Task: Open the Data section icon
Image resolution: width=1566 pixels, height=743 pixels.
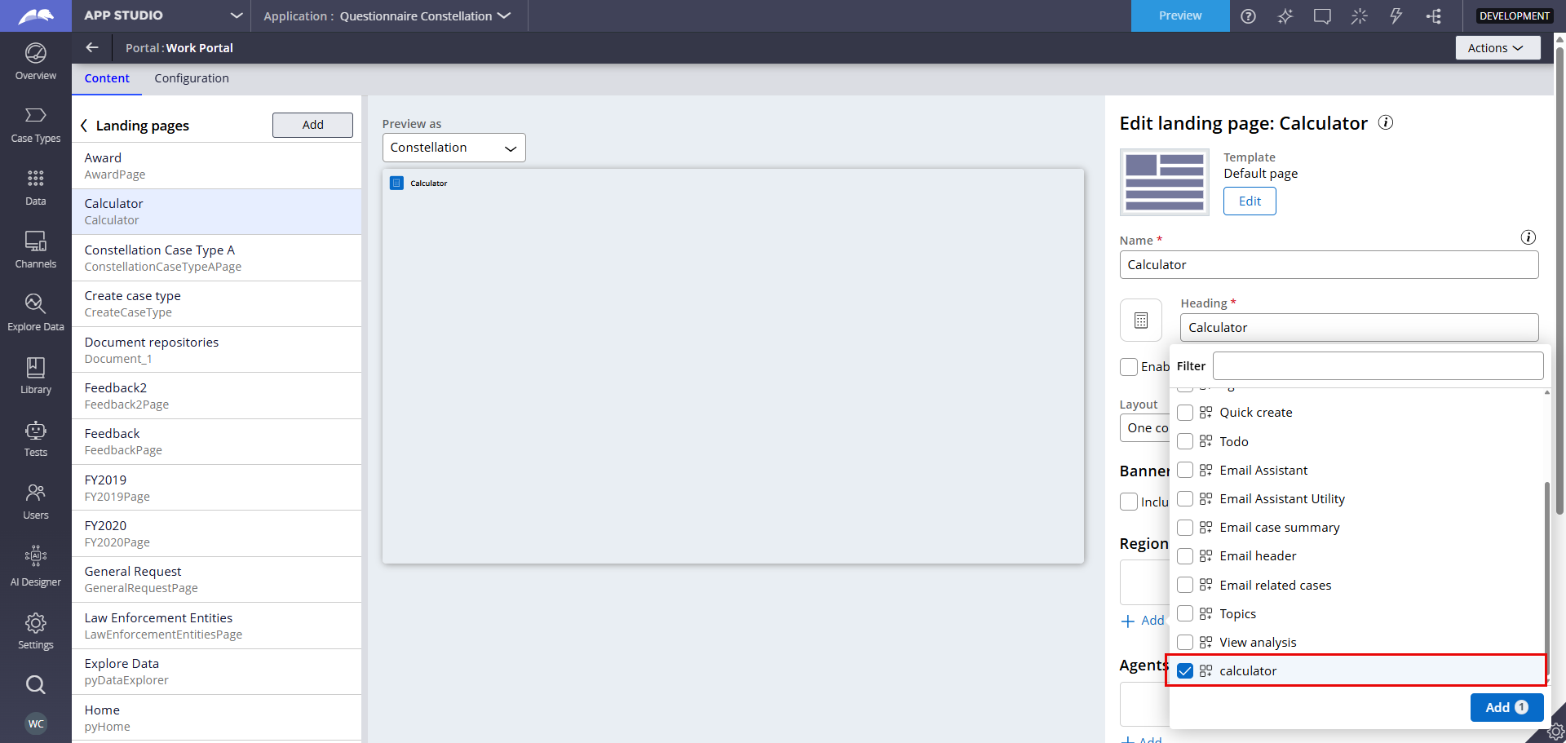Action: [35, 188]
